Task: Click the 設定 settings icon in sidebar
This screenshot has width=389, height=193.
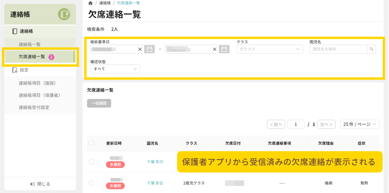Action: [x=15, y=70]
